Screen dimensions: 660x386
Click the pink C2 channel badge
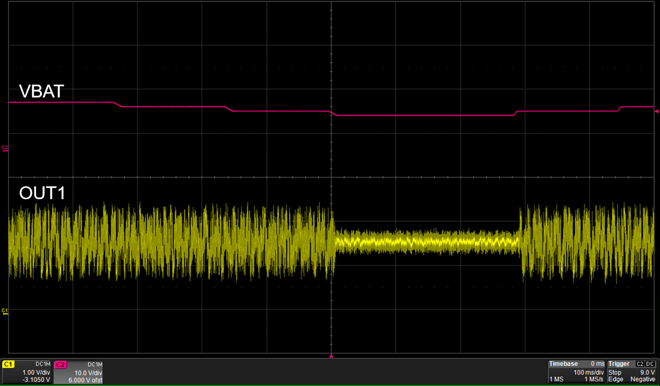click(61, 365)
